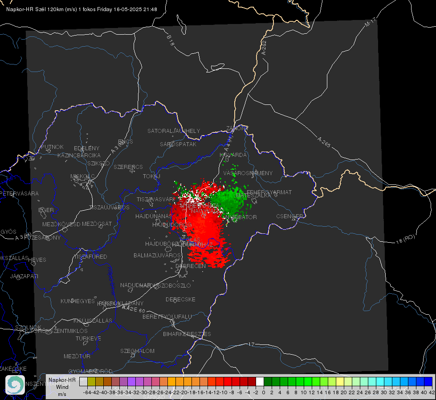Click the pale yellow legend swatch near 18

click(340, 381)
